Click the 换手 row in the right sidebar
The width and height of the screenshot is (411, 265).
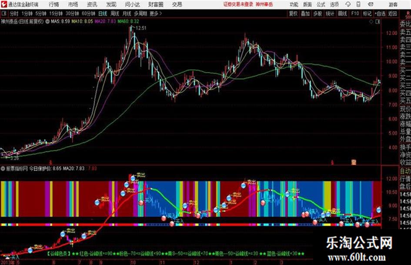point(405,147)
